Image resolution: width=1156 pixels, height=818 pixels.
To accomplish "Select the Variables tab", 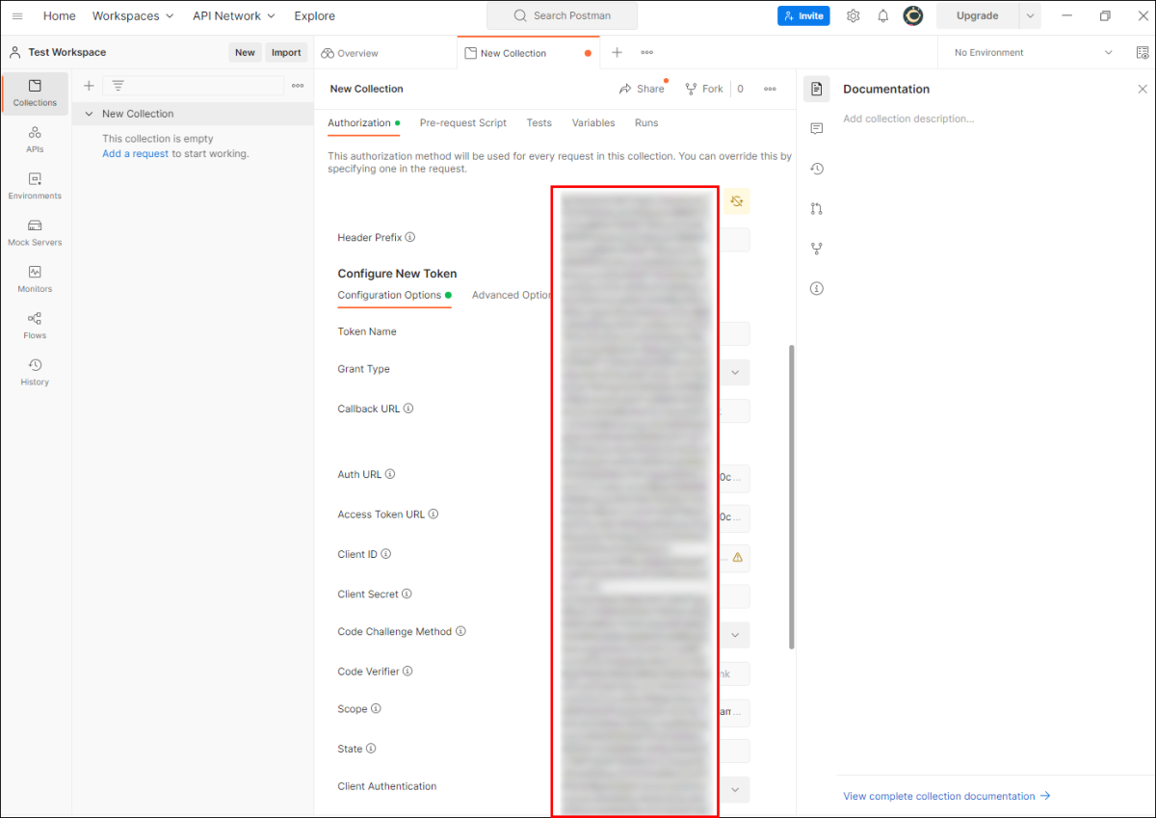I will (x=593, y=123).
